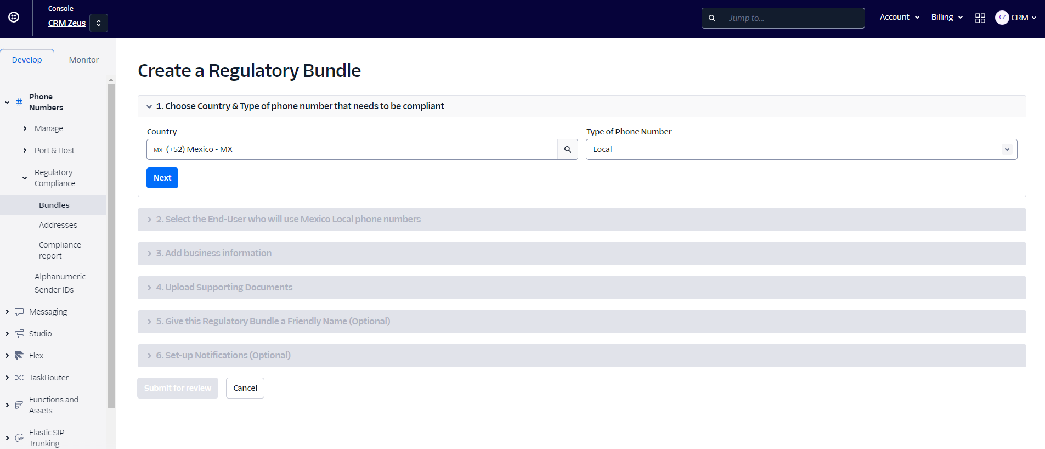Open the Billing menu
This screenshot has width=1045, height=449.
tap(947, 18)
